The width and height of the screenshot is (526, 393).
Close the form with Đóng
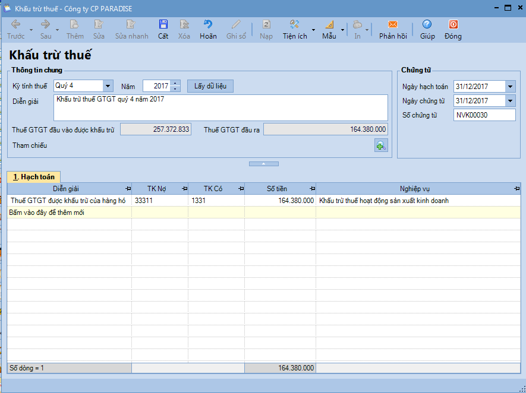453,30
